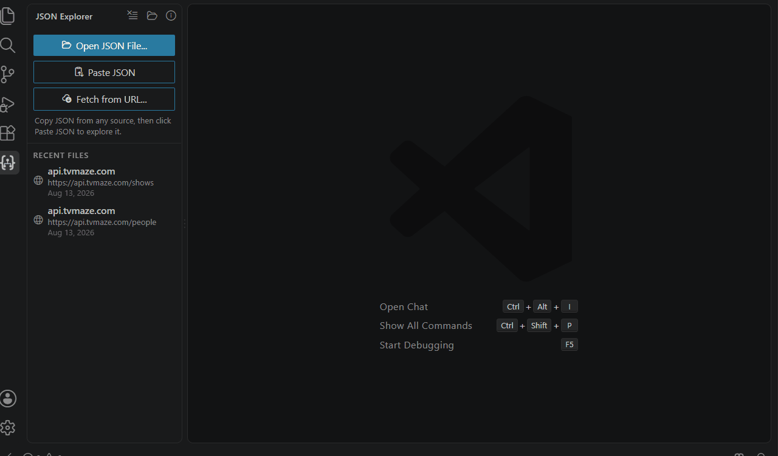
Task: Open the Run and Debug view
Action: pyautogui.click(x=8, y=104)
